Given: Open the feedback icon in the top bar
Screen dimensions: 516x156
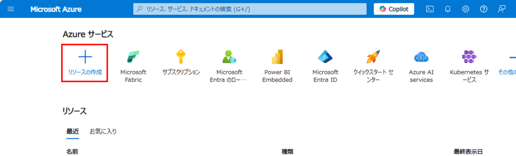Looking at the screenshot, I should pos(502,9).
